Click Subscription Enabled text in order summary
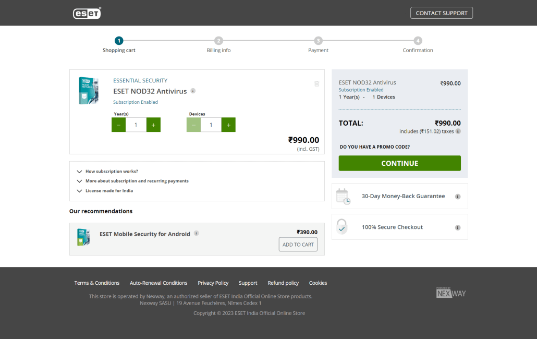The height and width of the screenshot is (339, 537). (x=361, y=90)
